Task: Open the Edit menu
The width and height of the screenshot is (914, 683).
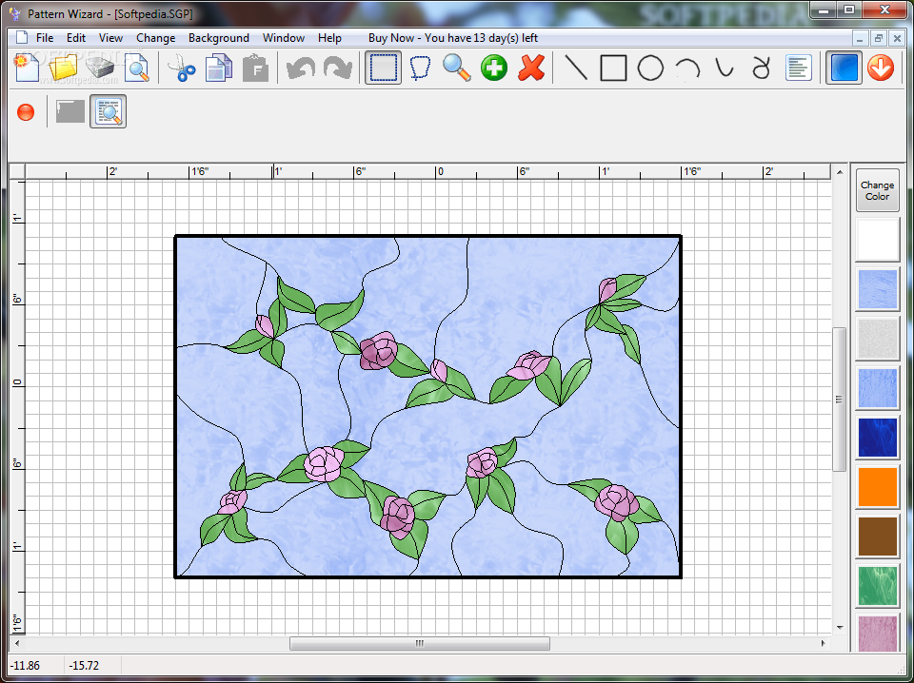Action: tap(76, 38)
